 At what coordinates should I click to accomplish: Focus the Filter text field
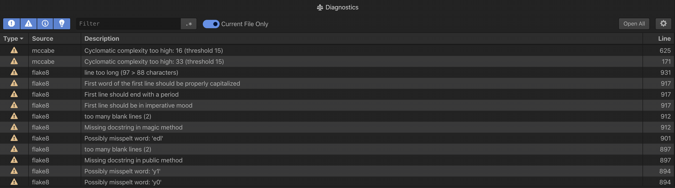[128, 24]
